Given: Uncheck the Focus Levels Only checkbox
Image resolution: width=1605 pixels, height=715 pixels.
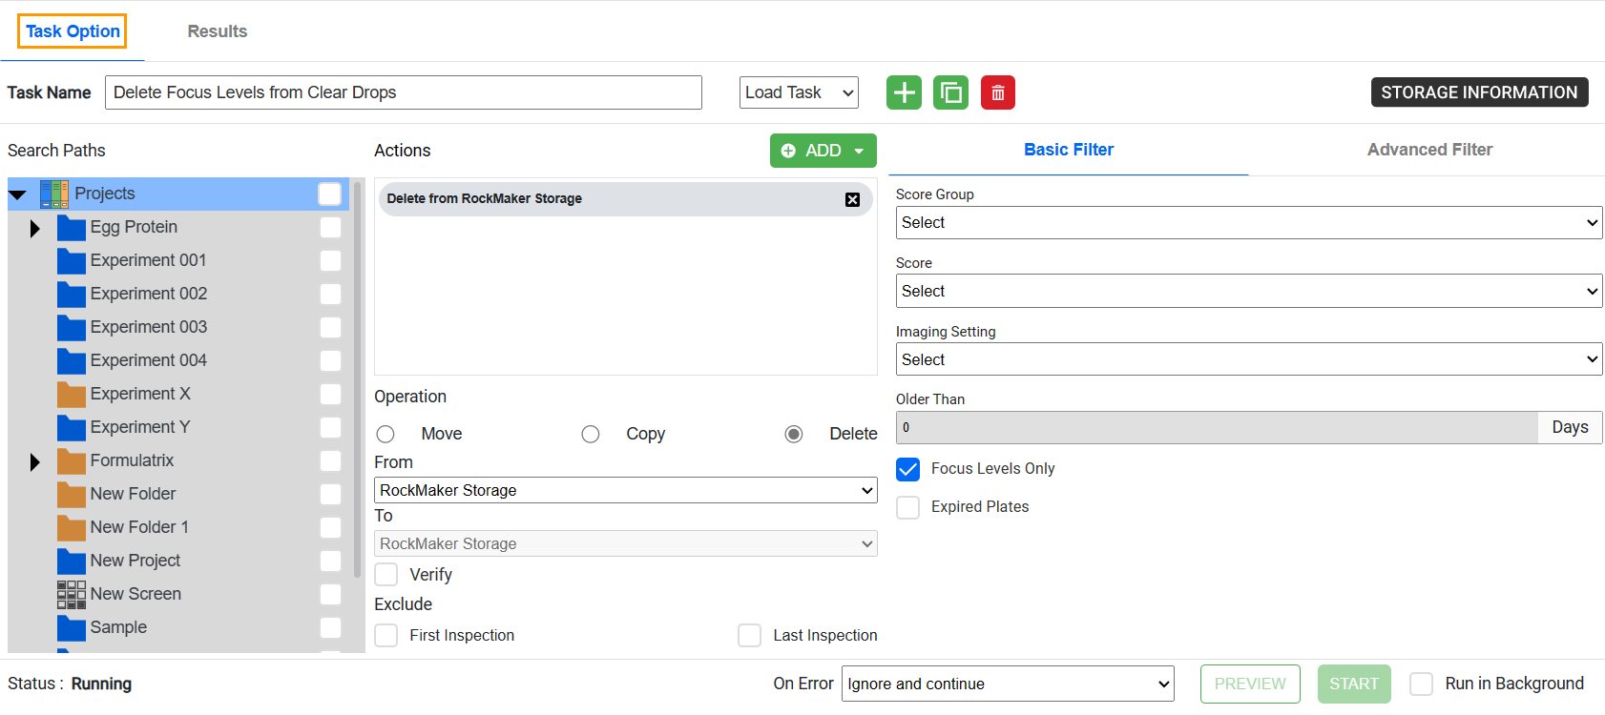Looking at the screenshot, I should point(908,469).
